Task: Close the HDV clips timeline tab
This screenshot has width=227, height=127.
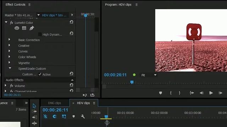Action: point(73,103)
